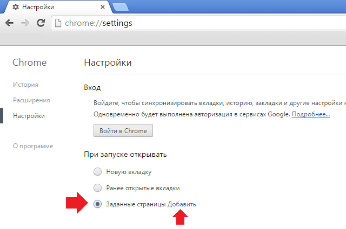Click the page icon in address bar

coord(58,23)
